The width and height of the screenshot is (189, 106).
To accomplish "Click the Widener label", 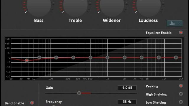I will (112, 20).
